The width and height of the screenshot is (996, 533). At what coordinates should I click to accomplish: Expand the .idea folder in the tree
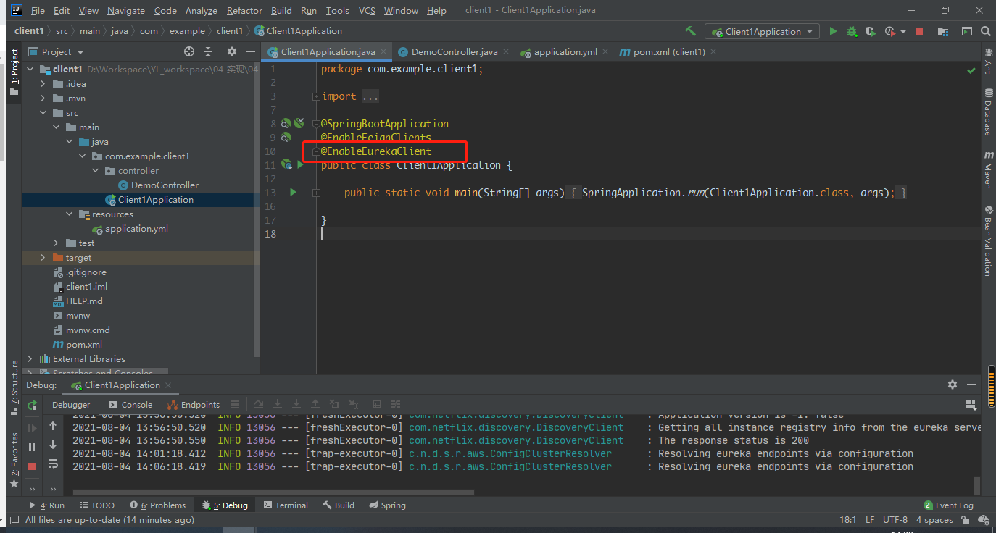pyautogui.click(x=43, y=84)
